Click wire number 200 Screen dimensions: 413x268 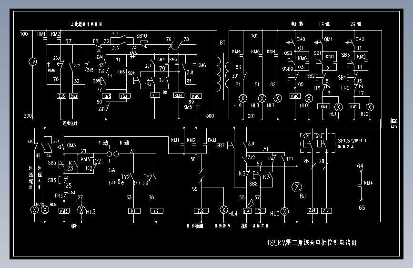click(28, 116)
